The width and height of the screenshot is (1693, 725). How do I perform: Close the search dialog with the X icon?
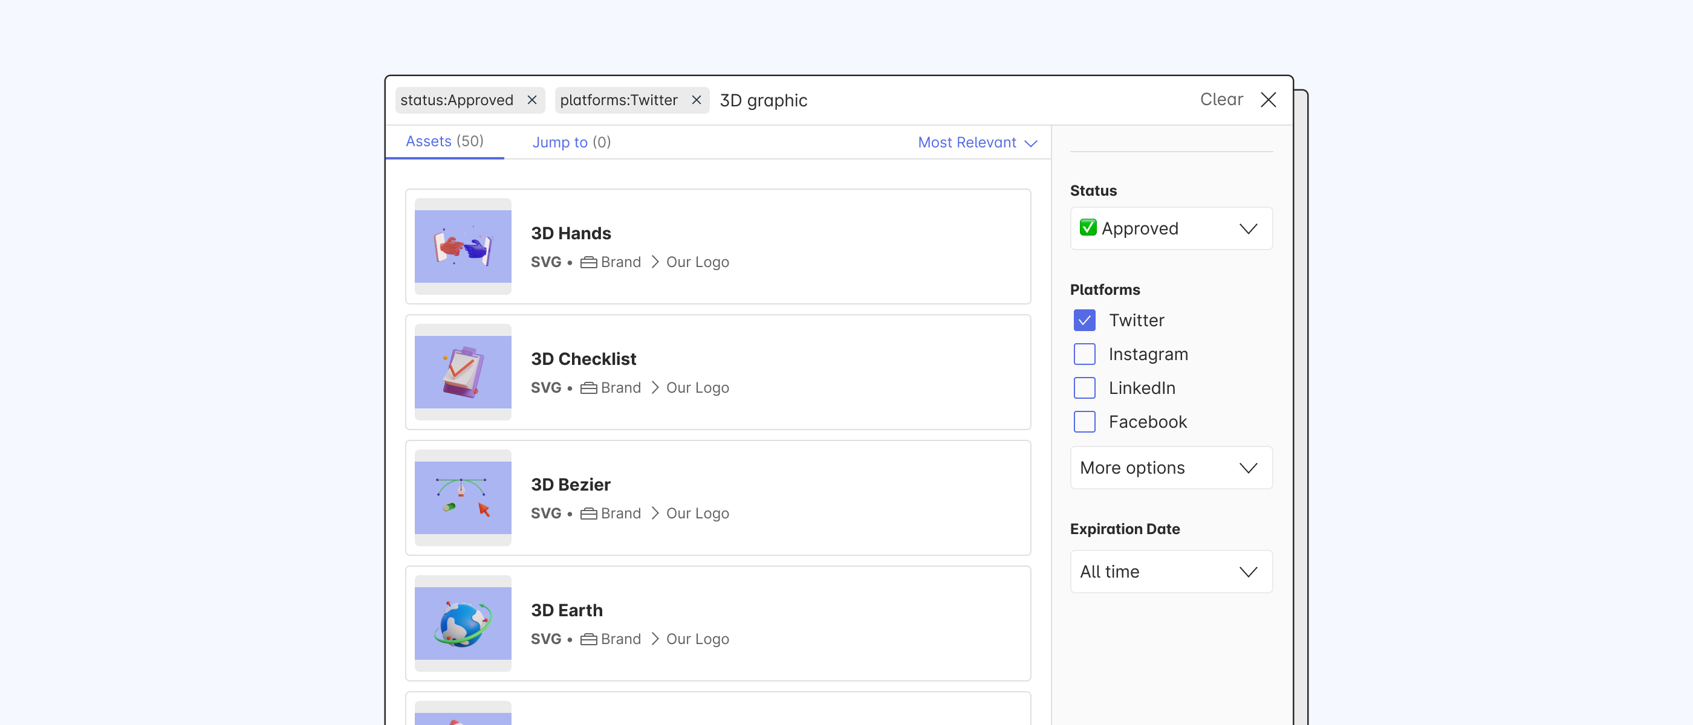tap(1269, 100)
